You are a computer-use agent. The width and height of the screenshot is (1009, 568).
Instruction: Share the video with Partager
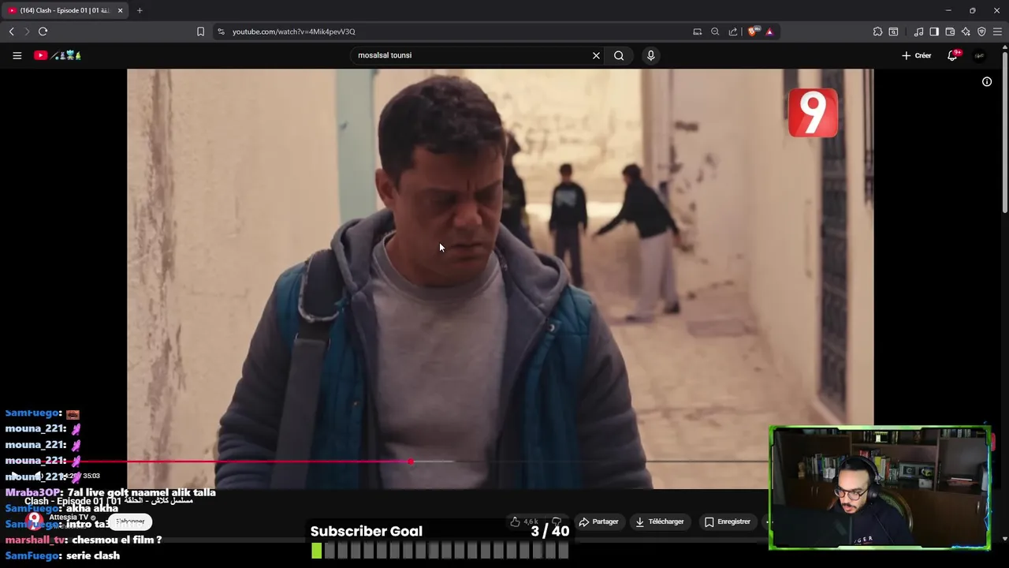[x=598, y=521]
